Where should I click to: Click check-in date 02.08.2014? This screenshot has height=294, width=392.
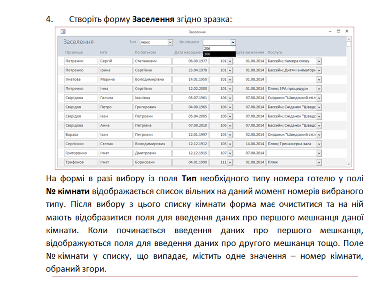click(x=249, y=135)
